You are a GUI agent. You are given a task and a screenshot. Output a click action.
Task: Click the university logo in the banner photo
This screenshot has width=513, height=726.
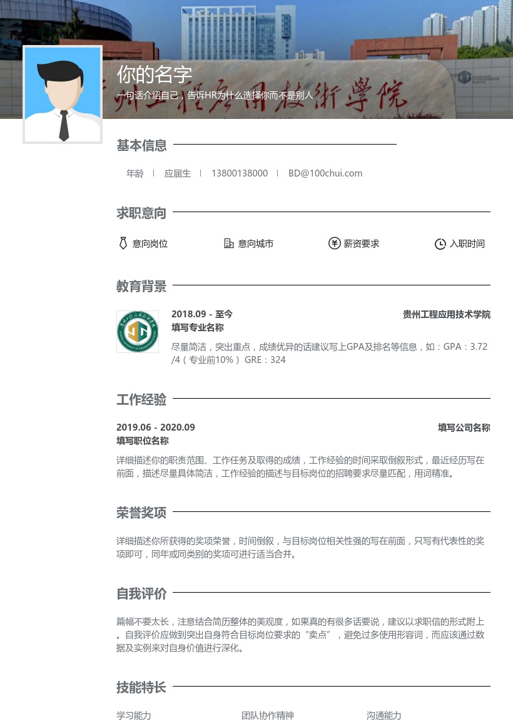[x=463, y=76]
